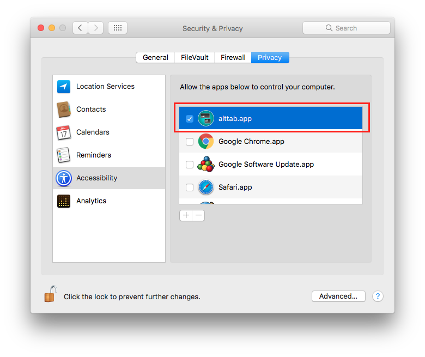Uncheck the alttab.app checkbox
The width and height of the screenshot is (425, 357).
click(x=190, y=119)
